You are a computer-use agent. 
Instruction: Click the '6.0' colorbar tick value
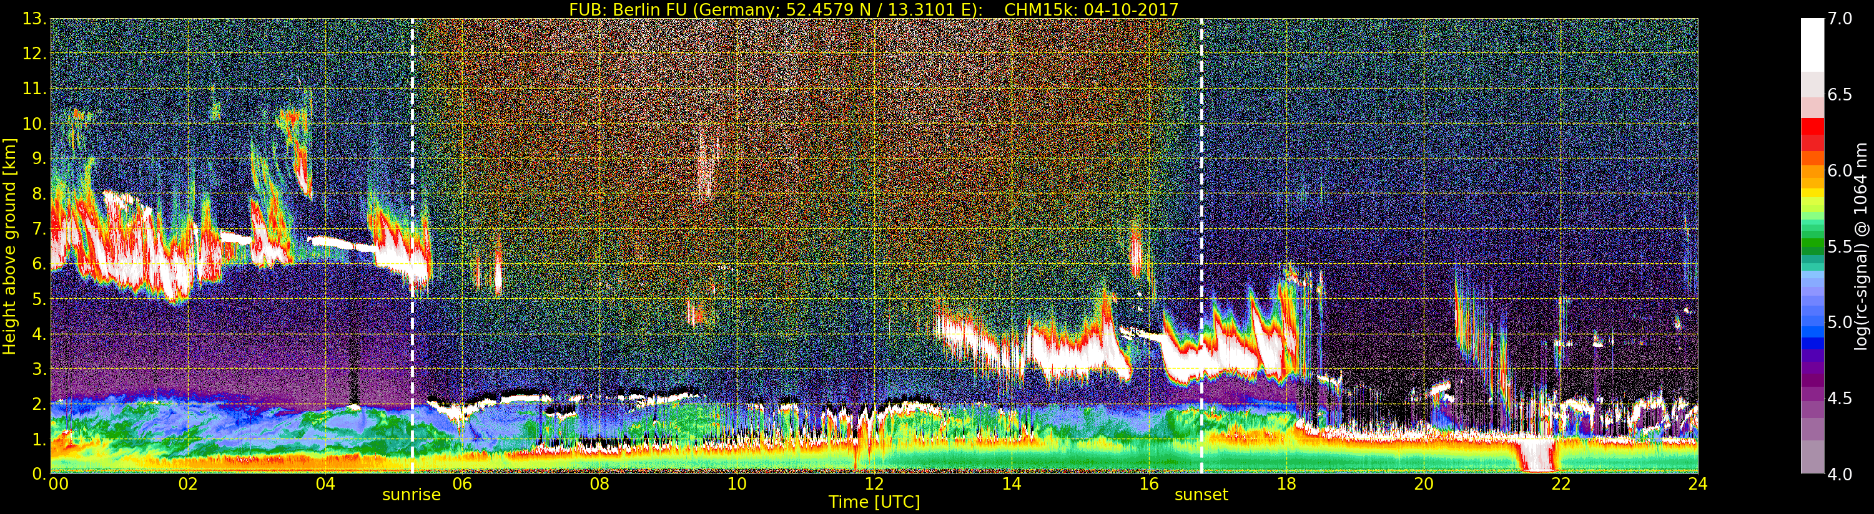click(1840, 170)
